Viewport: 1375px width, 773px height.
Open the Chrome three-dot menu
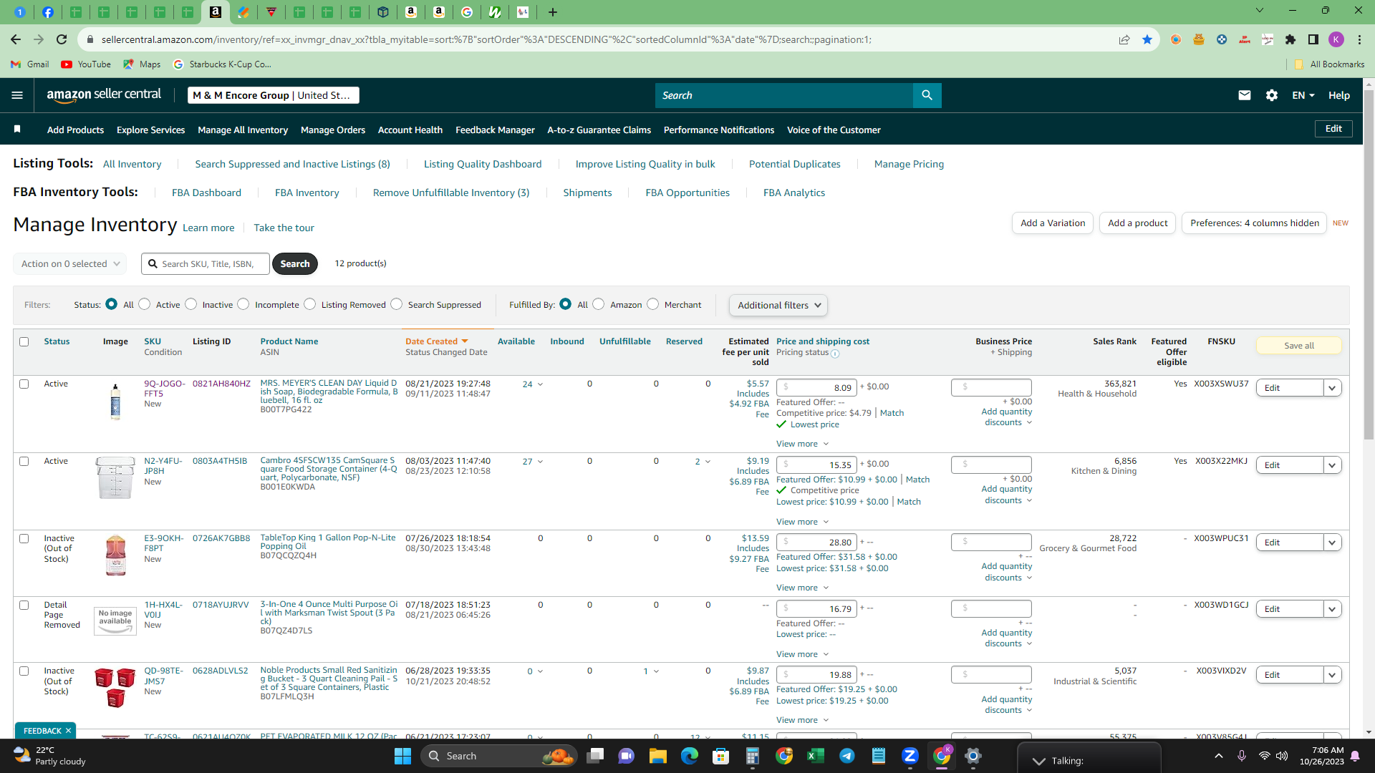pyautogui.click(x=1359, y=39)
